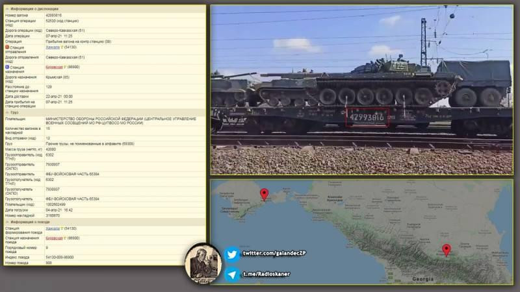Click the red map pin in Crimea
520x292 pixels.
(x=264, y=193)
